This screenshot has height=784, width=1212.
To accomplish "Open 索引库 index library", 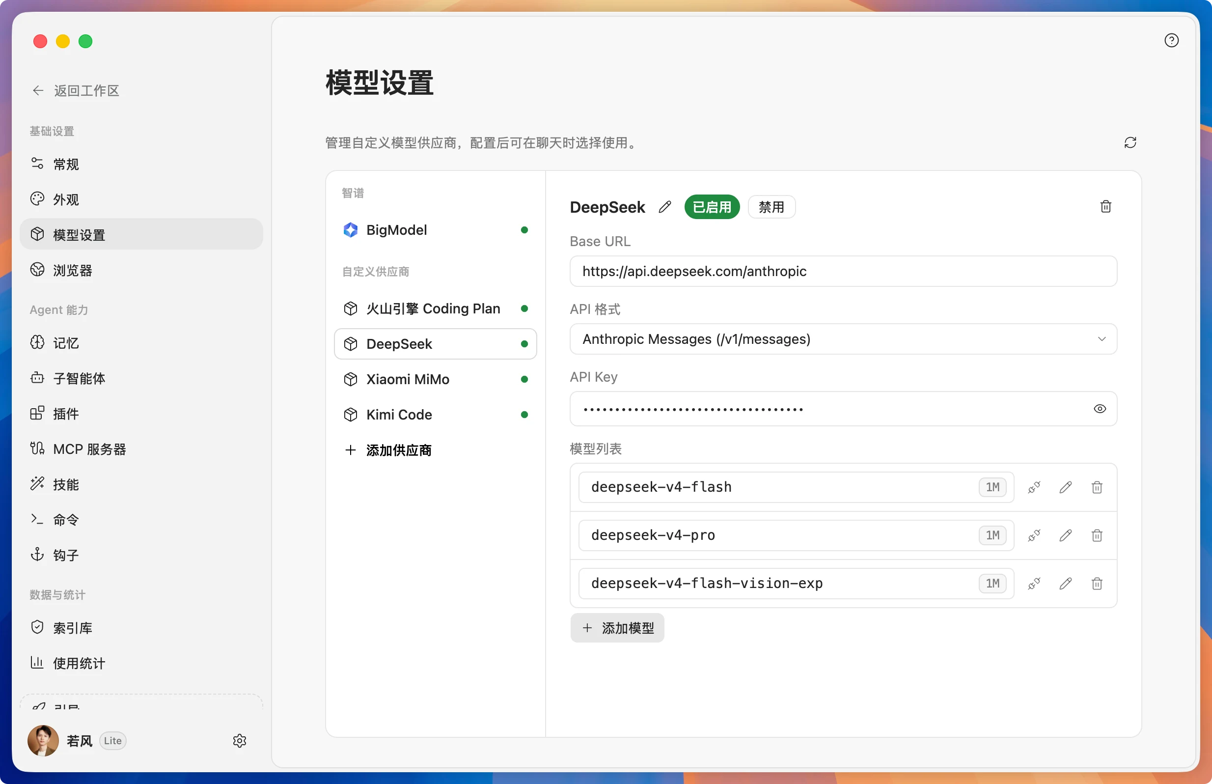I will 141,628.
